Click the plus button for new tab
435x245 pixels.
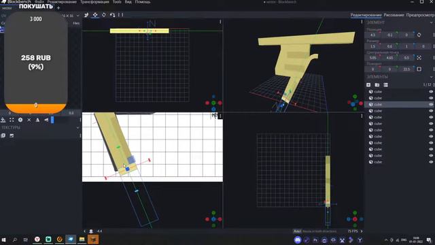58,8
